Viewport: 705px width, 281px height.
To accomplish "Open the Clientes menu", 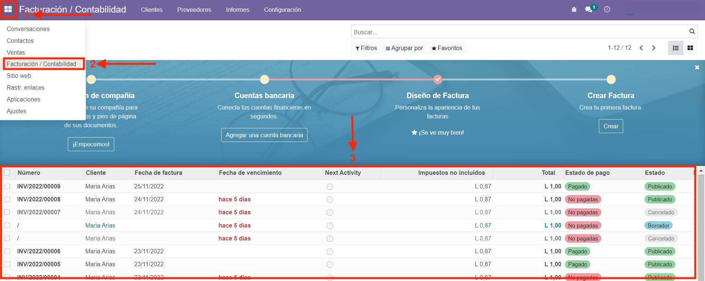I will [152, 10].
